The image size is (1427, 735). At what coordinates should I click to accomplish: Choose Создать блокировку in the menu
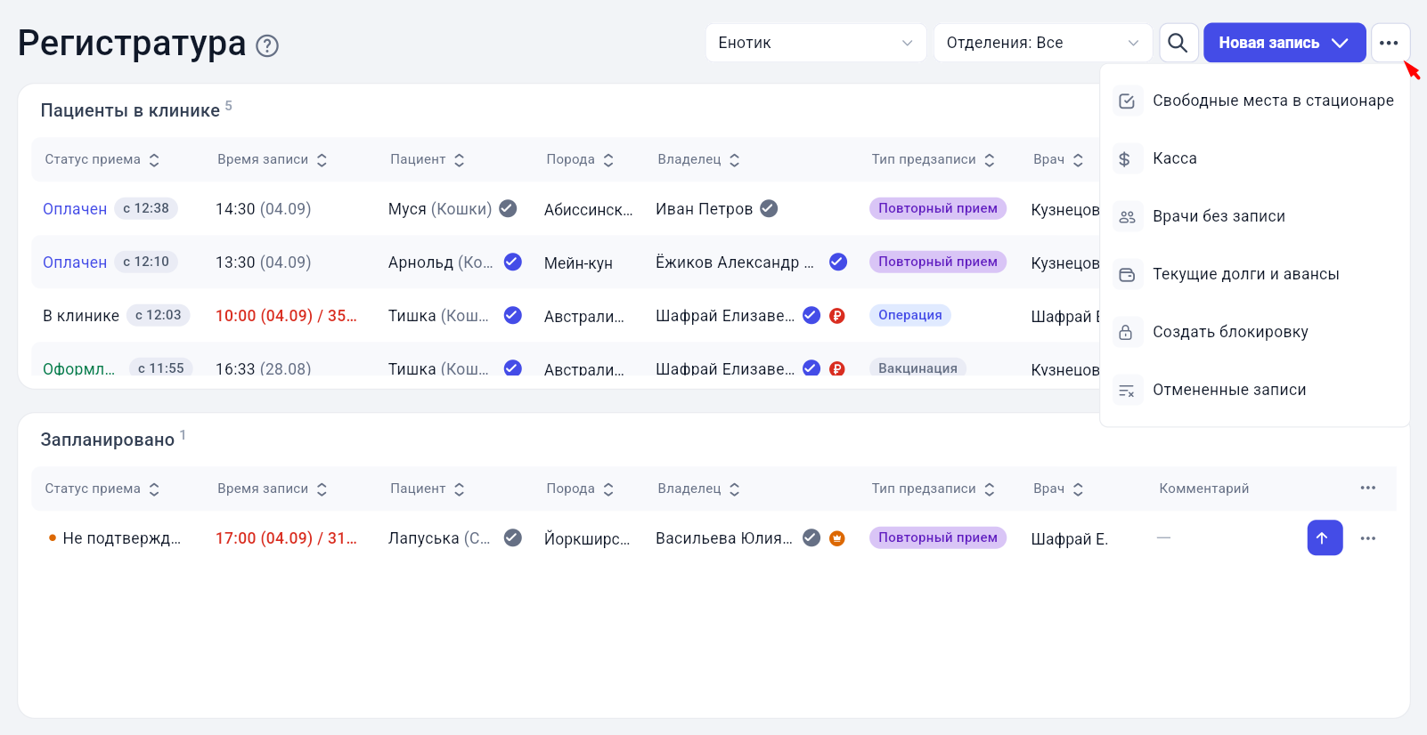coord(1255,332)
